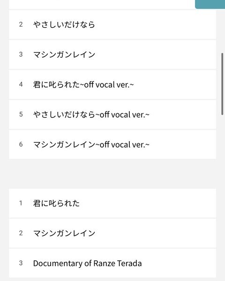Click track number 2 beside やさしいだけなら
225x281 pixels.
(21, 24)
